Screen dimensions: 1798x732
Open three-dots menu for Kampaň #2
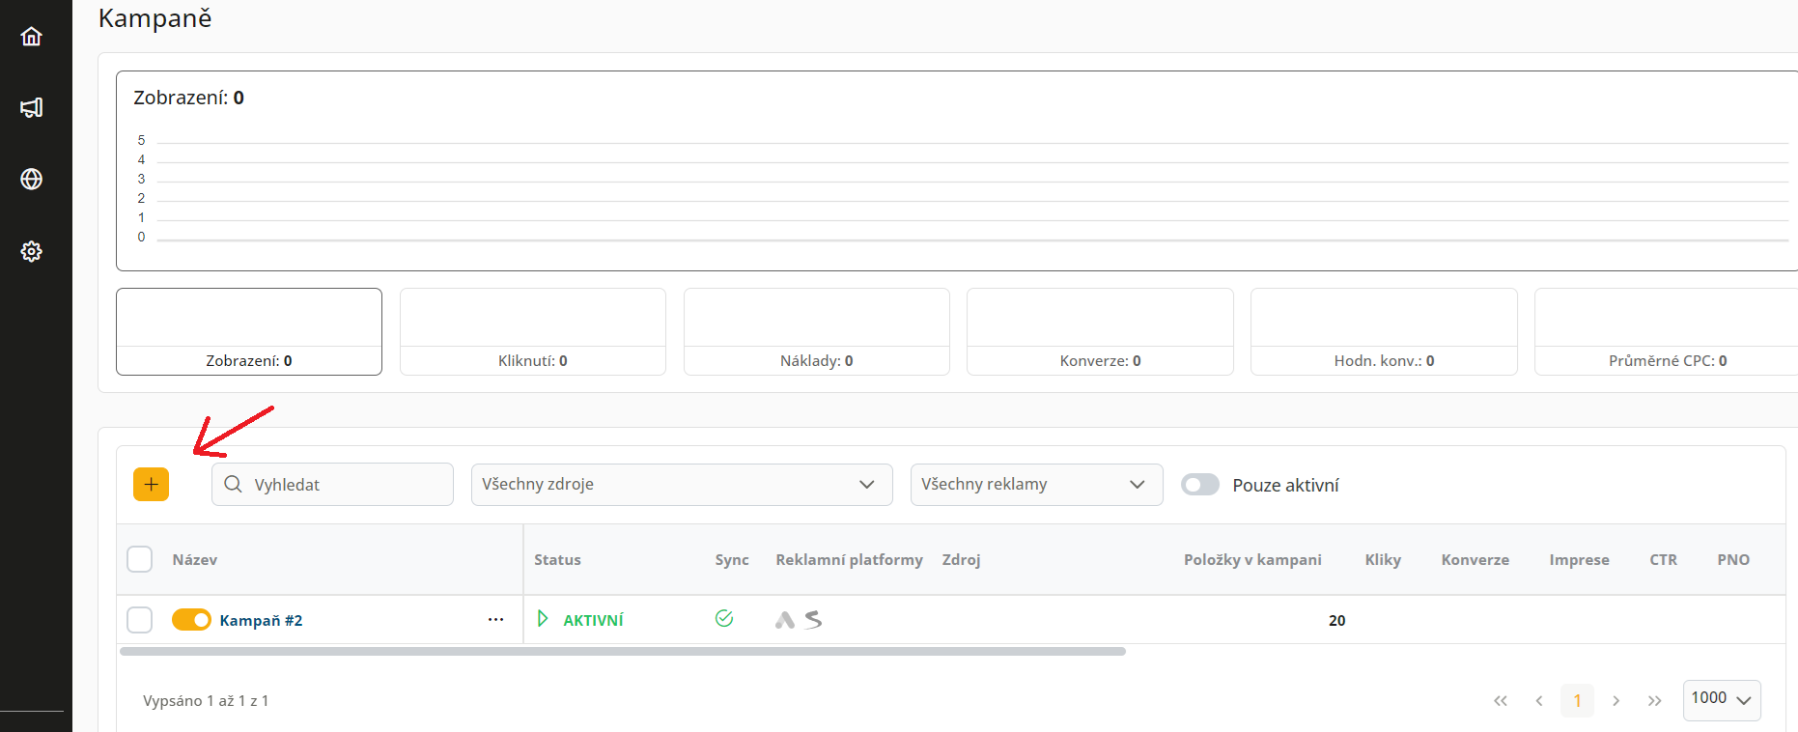tap(495, 620)
